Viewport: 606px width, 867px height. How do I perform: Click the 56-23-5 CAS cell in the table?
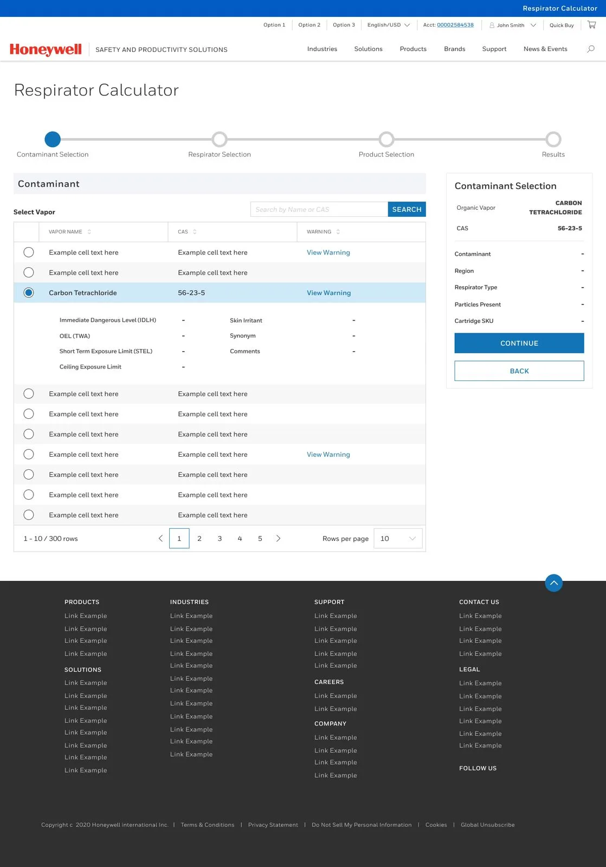(191, 293)
